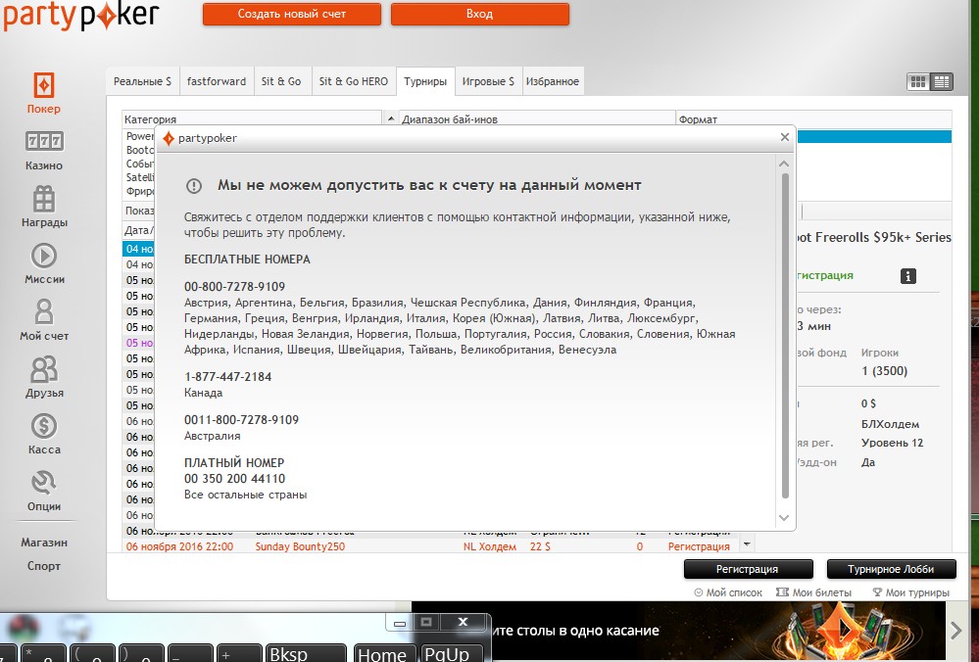Image resolution: width=979 pixels, height=662 pixels.
Task: Click the players count '1 (3500)'
Action: click(884, 370)
